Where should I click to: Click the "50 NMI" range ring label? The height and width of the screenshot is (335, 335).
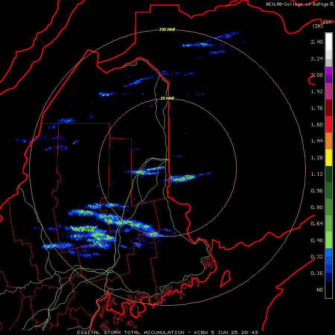coord(167,98)
